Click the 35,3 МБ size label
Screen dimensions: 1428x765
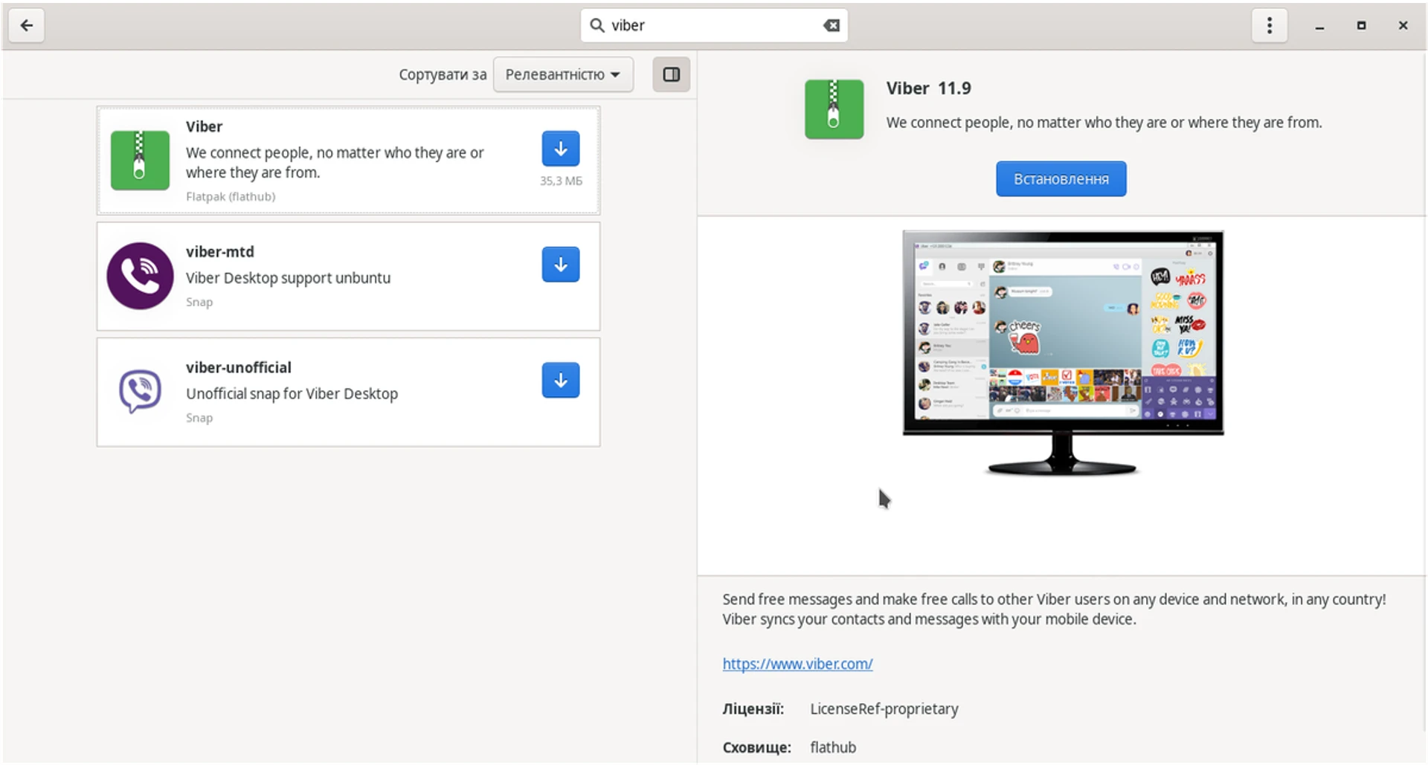pyautogui.click(x=561, y=181)
